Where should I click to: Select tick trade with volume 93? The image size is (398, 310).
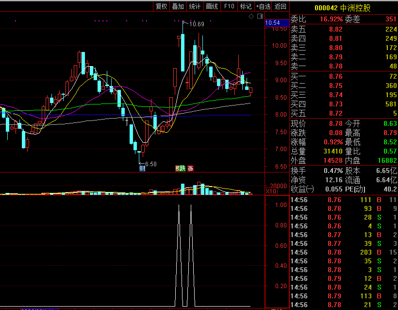tap(344, 208)
